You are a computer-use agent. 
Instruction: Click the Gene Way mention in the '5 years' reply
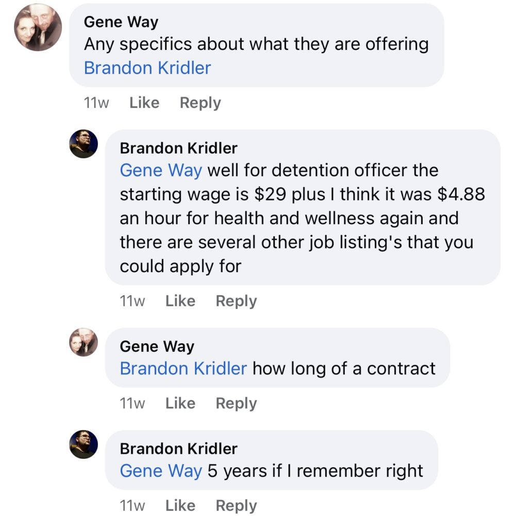161,470
